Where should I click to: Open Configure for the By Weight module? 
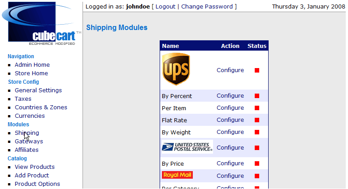point(230,132)
